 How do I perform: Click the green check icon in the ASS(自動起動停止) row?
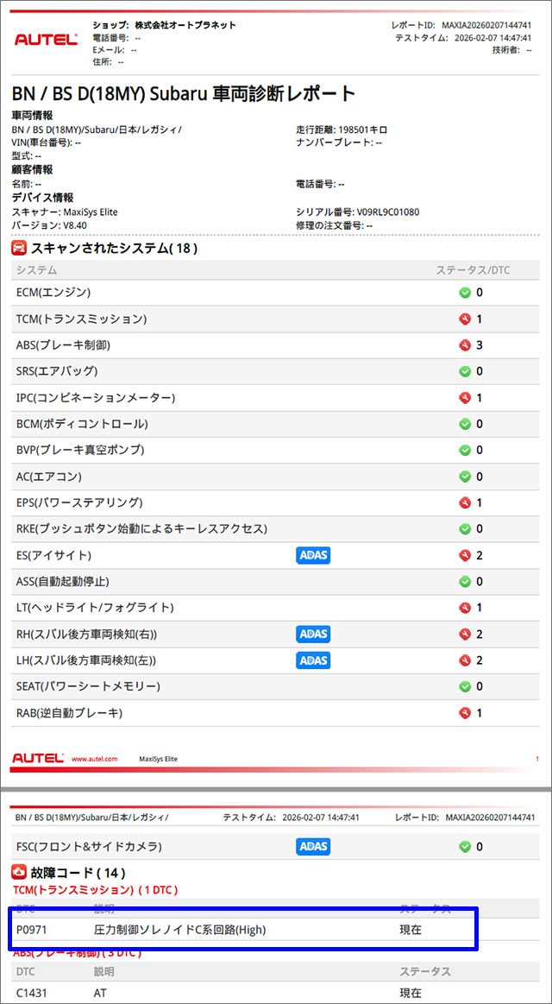tap(466, 581)
